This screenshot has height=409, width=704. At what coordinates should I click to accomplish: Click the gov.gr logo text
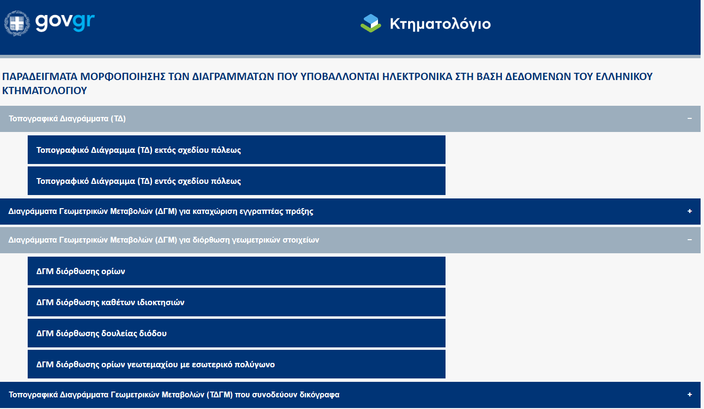65,22
